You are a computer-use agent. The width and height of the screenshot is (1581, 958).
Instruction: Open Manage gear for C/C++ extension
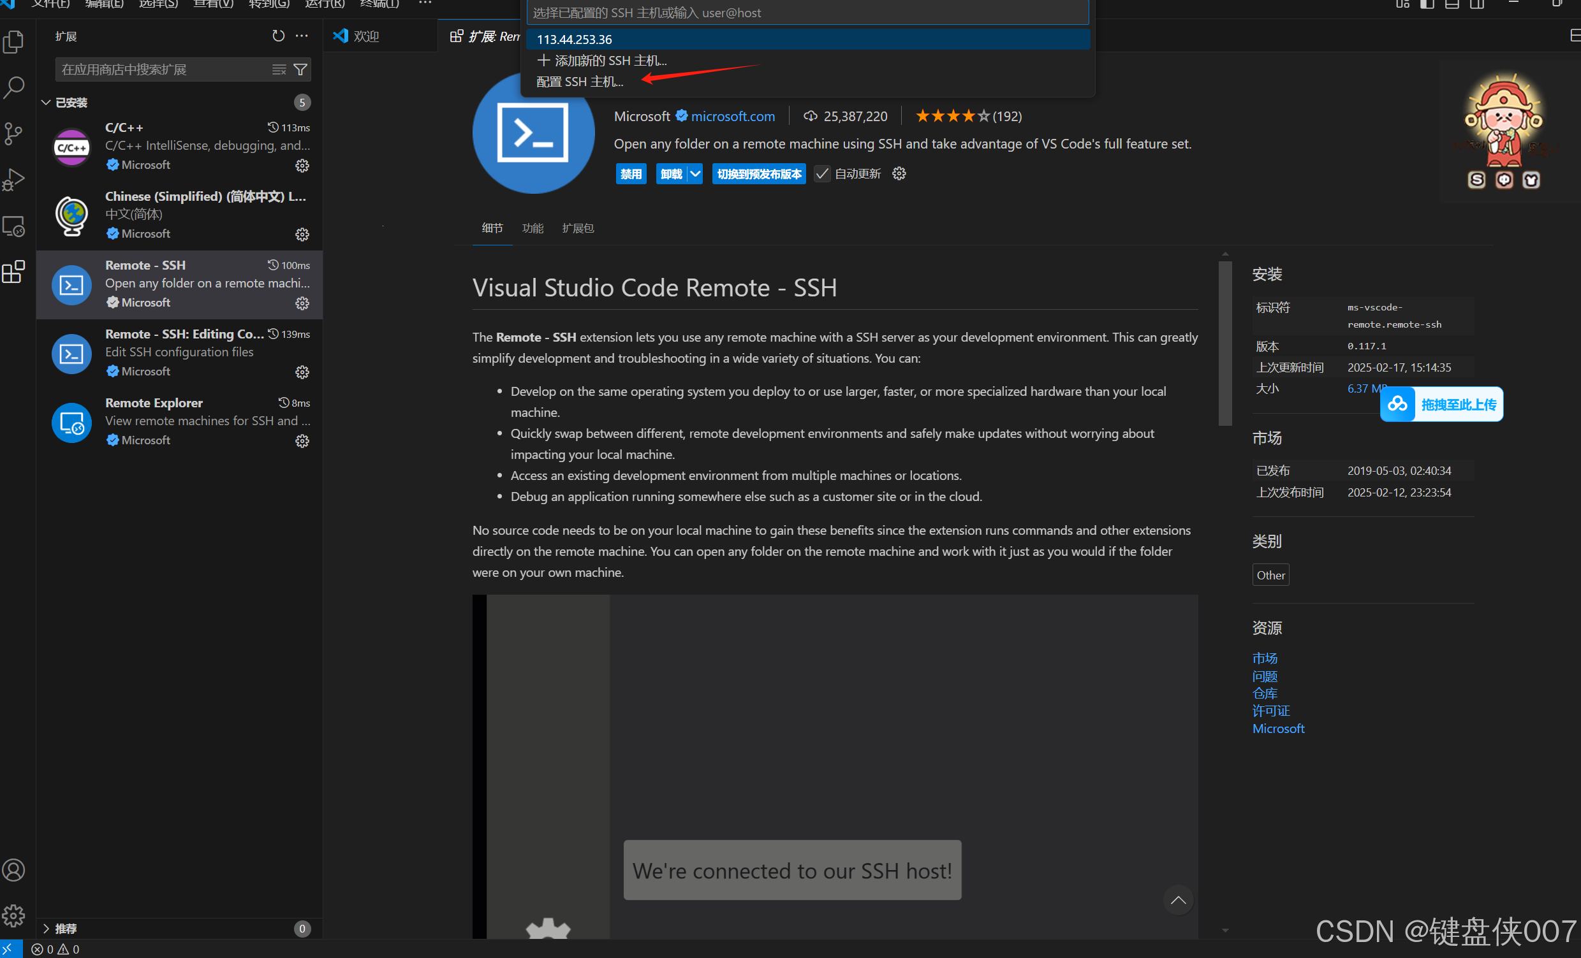[302, 166]
